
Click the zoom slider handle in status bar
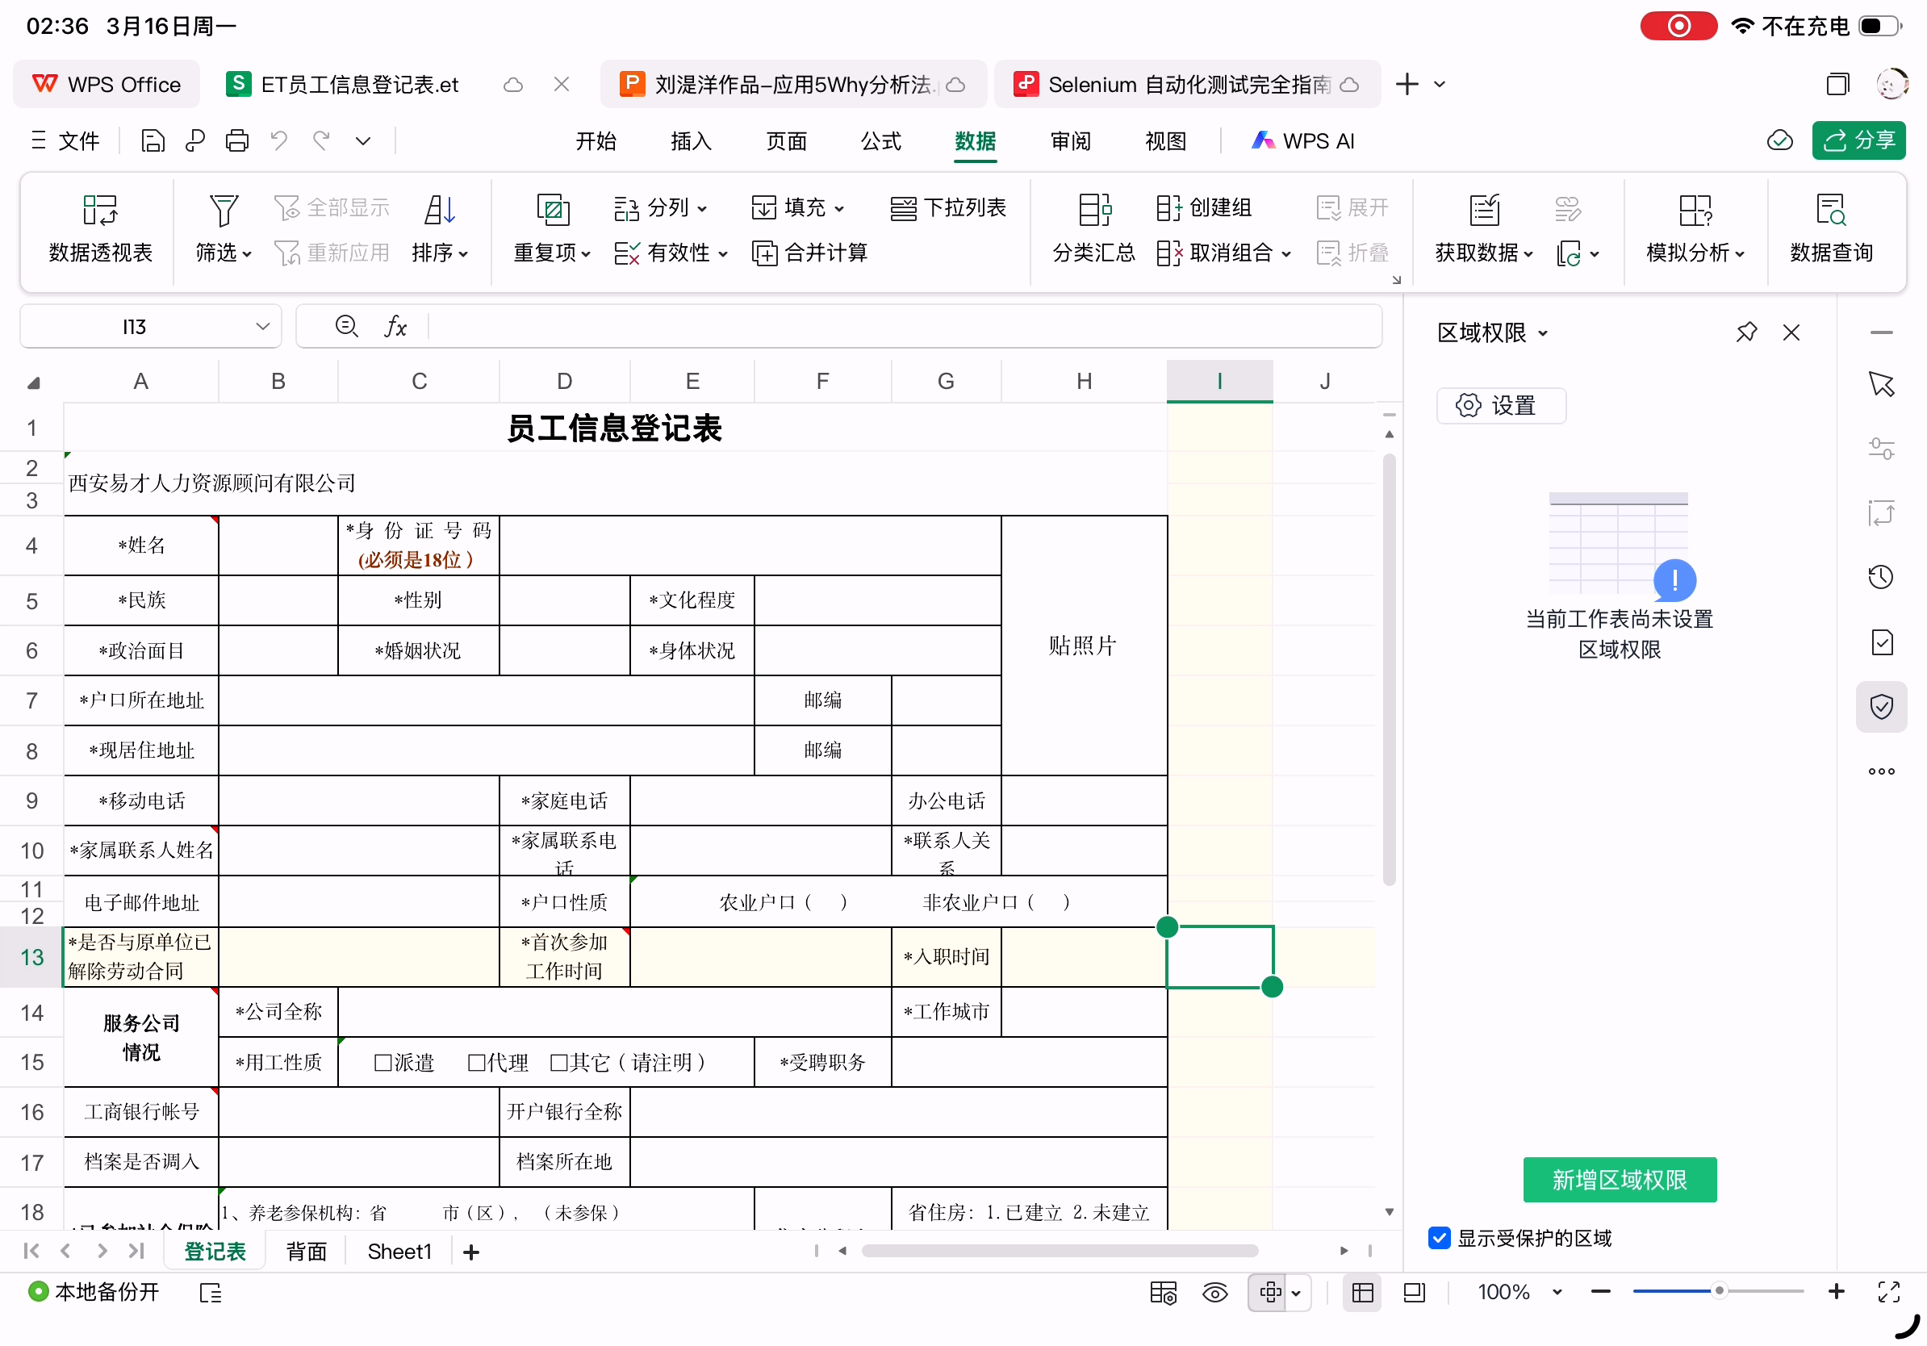pyautogui.click(x=1719, y=1292)
